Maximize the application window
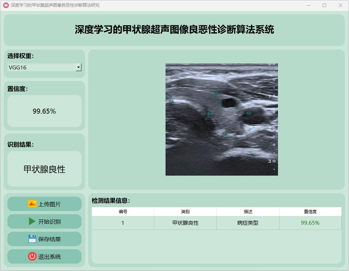Screen dimensions: 349x271 [x=324, y=5]
